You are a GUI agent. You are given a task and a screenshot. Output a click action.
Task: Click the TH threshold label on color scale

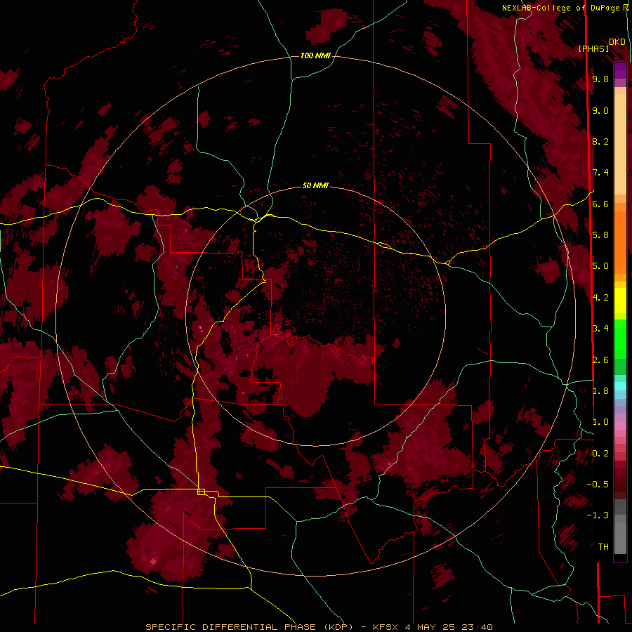click(603, 547)
